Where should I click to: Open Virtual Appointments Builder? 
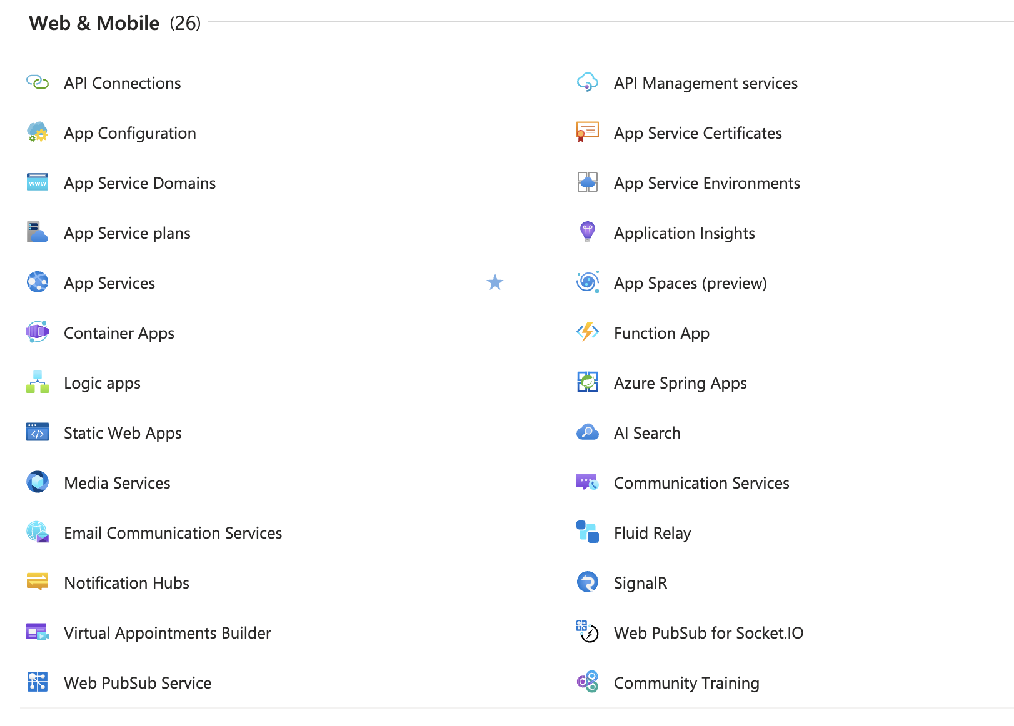(x=168, y=633)
